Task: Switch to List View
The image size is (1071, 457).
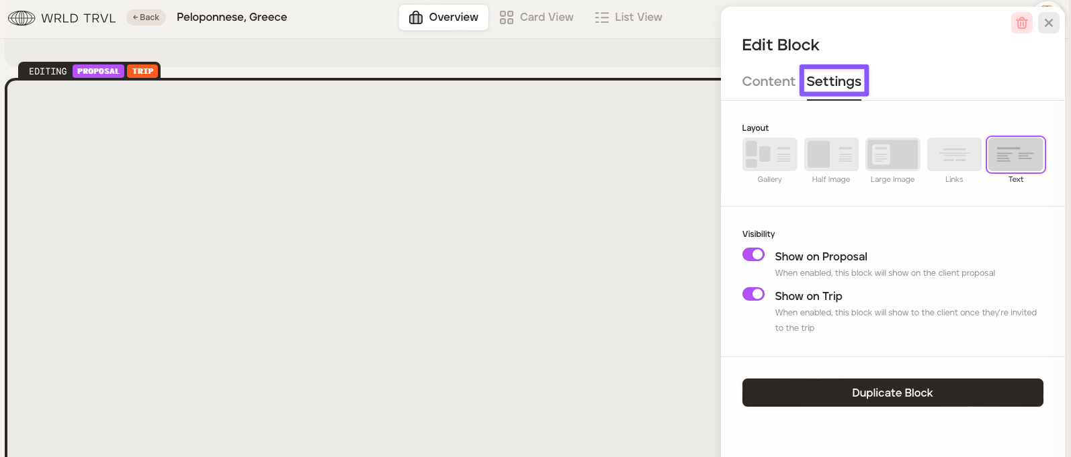Action: coord(629,17)
